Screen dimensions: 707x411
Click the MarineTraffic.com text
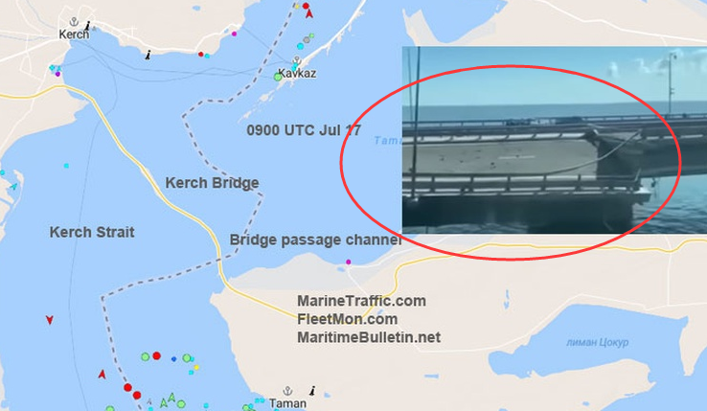click(361, 301)
